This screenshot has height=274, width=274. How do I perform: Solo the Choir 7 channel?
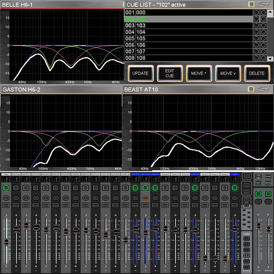point(175,205)
